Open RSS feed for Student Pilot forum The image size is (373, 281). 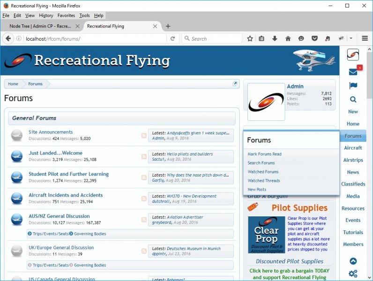point(144,177)
